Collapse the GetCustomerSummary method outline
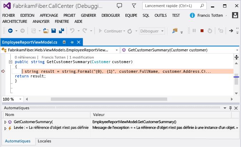The image size is (241, 147). [x=10, y=62]
